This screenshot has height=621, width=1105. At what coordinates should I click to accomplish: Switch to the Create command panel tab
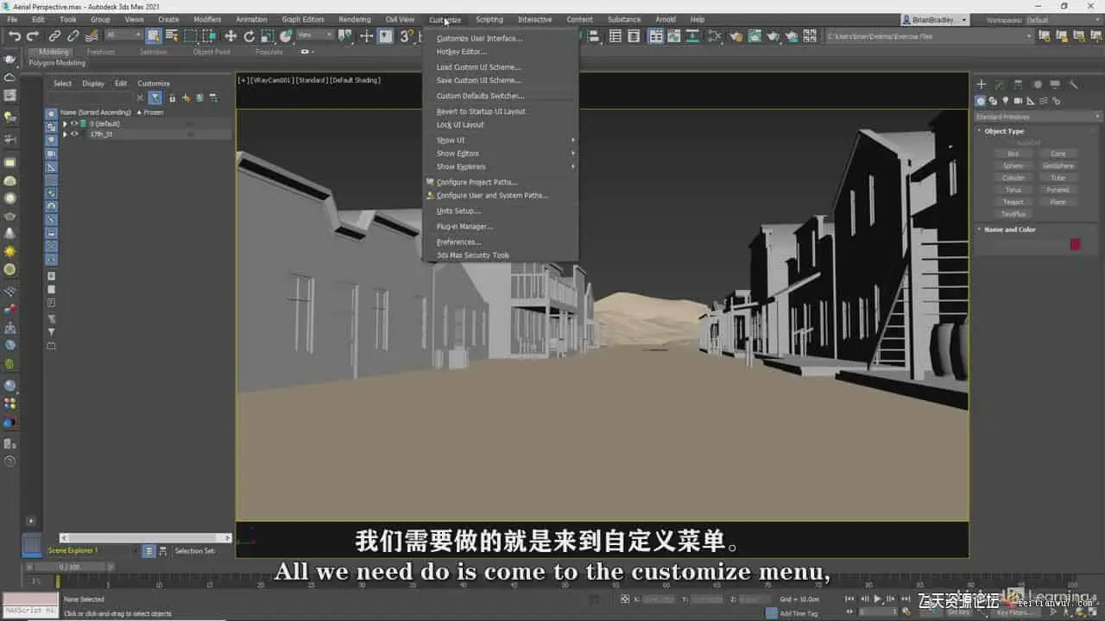pyautogui.click(x=982, y=85)
